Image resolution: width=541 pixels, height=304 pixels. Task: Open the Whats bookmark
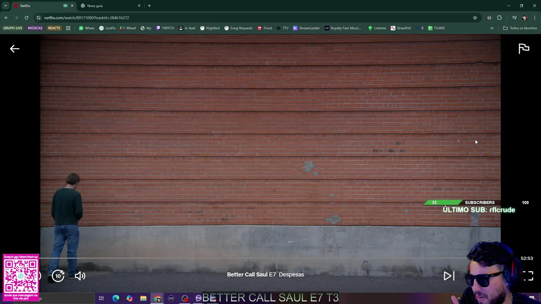coord(87,28)
